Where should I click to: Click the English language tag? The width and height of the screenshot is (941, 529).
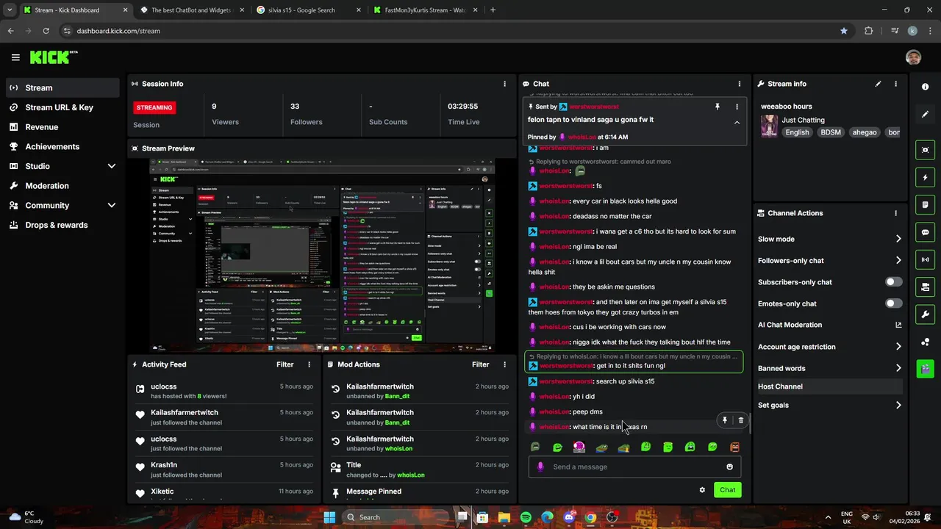[797, 132]
